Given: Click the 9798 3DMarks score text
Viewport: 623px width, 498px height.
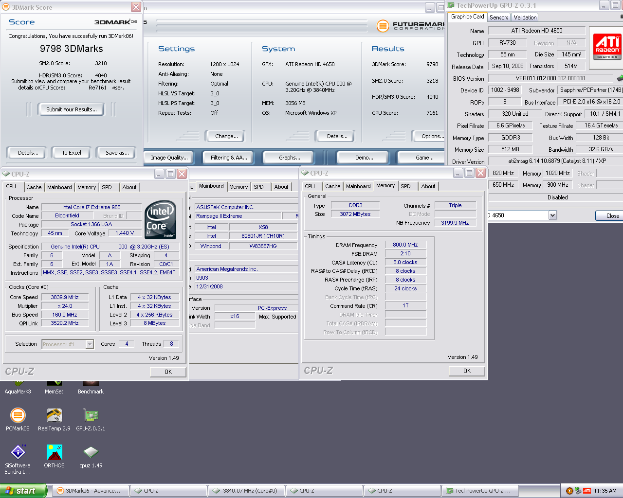Looking at the screenshot, I should pos(72,49).
